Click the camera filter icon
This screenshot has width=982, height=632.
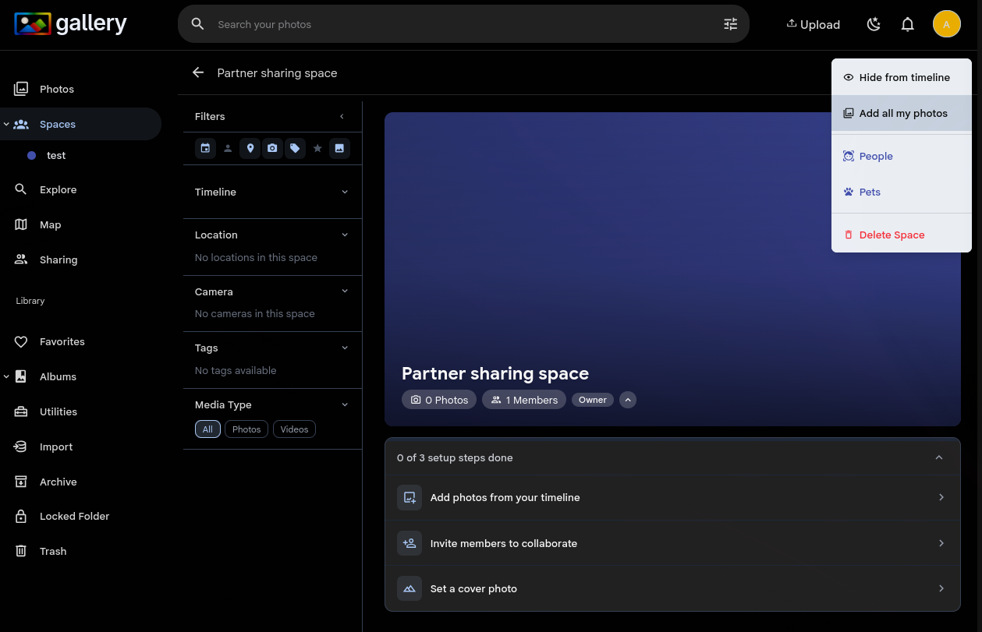click(272, 148)
